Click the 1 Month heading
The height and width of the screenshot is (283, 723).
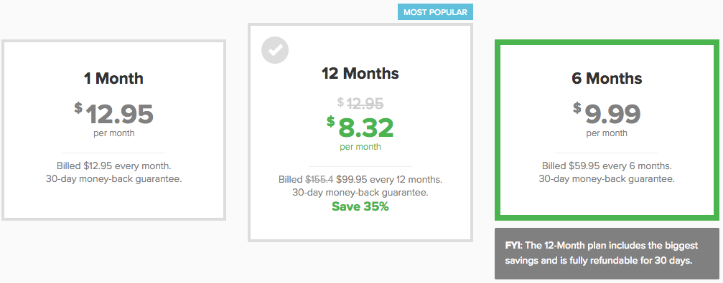[113, 78]
